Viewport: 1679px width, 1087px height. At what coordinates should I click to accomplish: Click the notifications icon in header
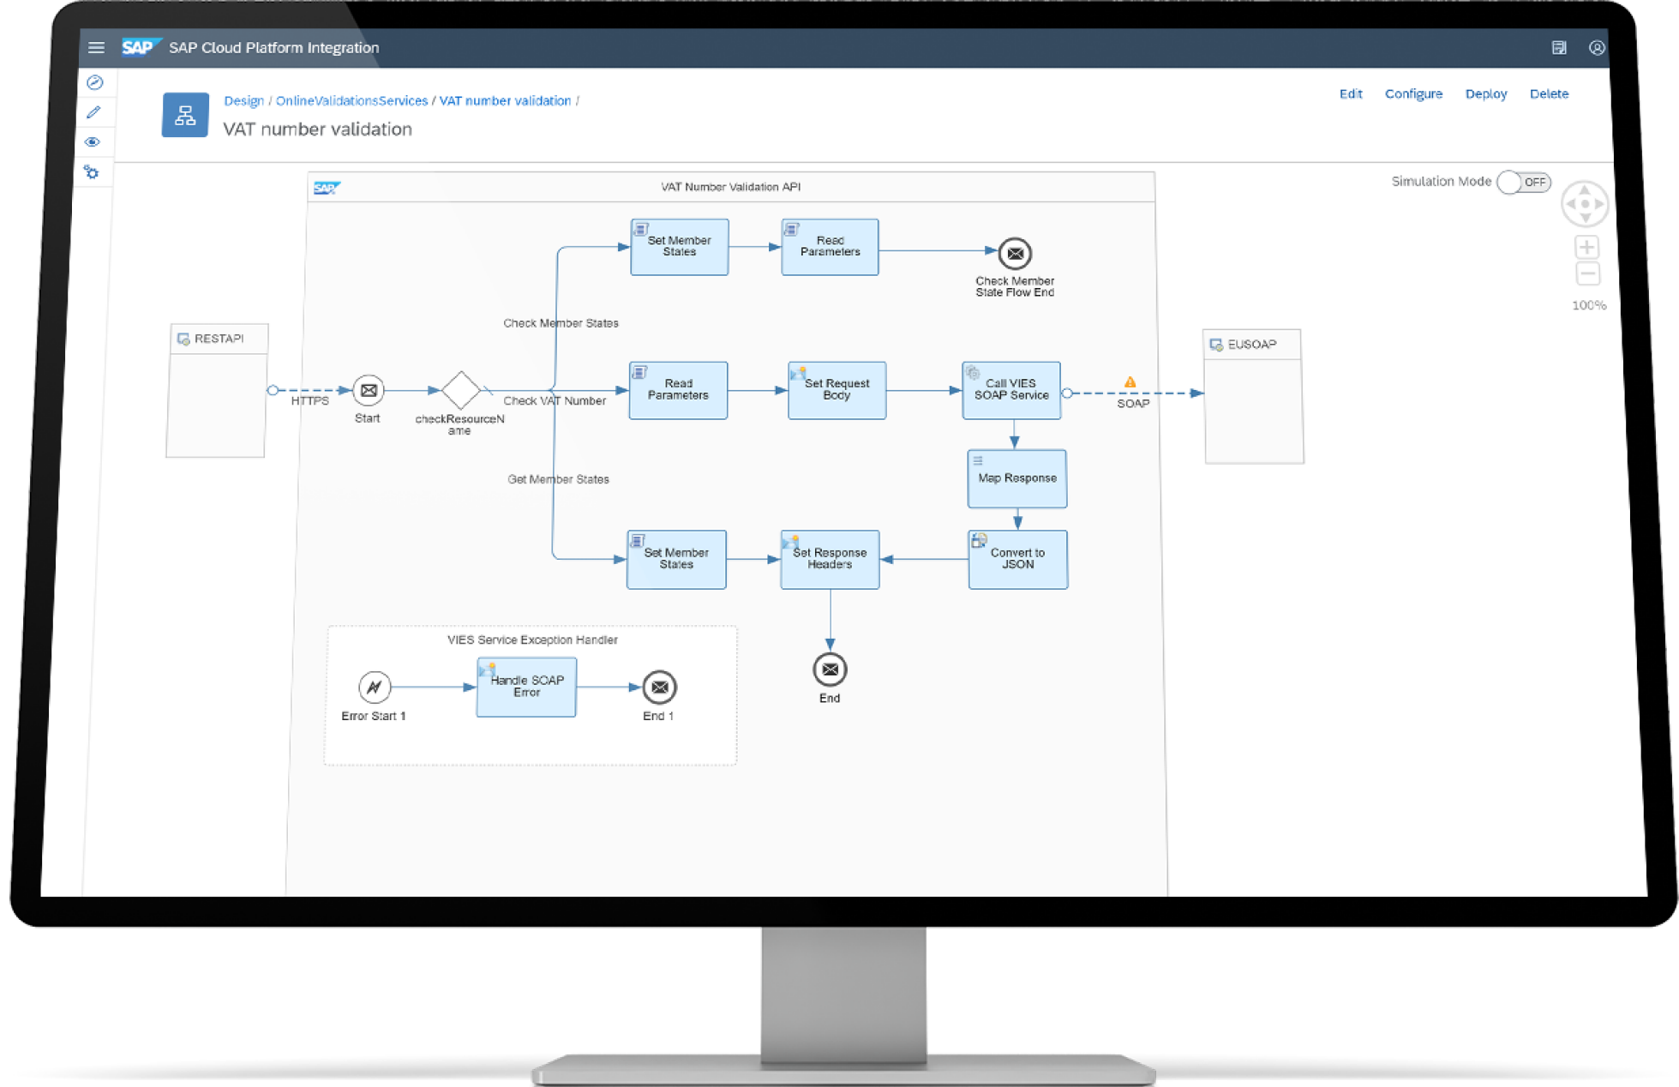(1559, 48)
